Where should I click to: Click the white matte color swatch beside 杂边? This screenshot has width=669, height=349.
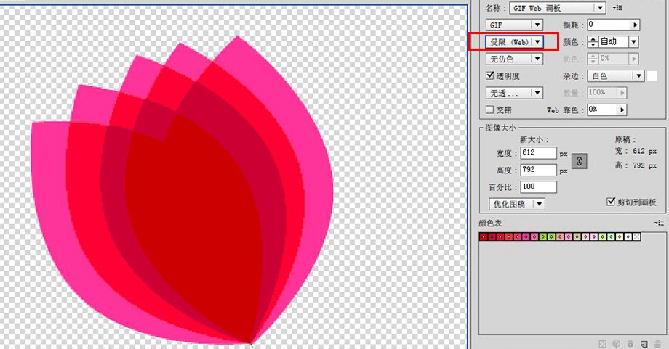(652, 75)
